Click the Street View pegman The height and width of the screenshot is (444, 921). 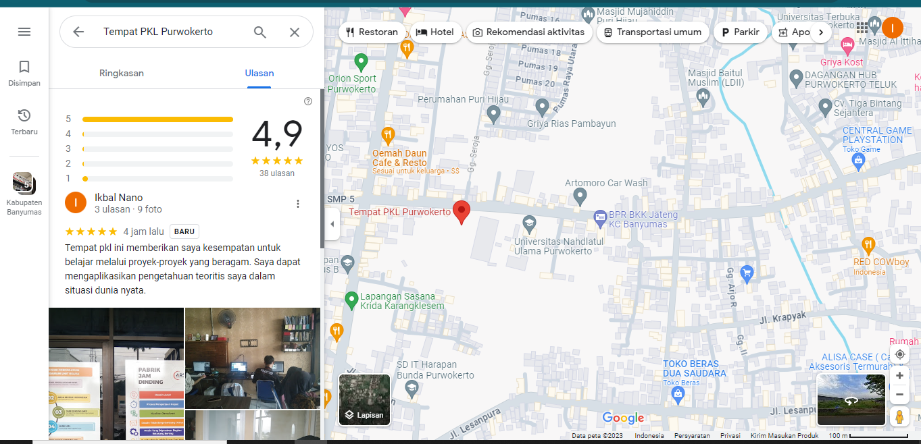899,417
